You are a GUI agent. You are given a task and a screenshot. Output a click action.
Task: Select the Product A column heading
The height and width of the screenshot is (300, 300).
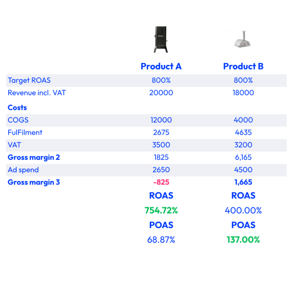click(161, 67)
